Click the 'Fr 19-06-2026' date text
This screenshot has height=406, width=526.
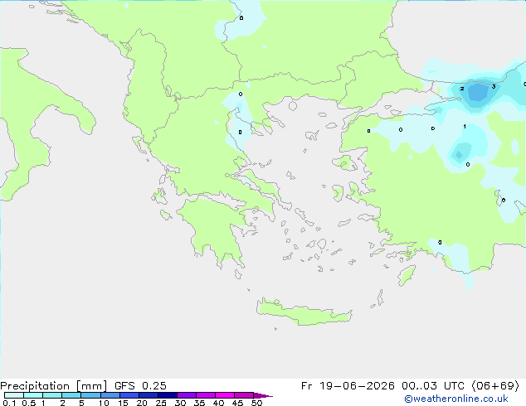(348, 386)
